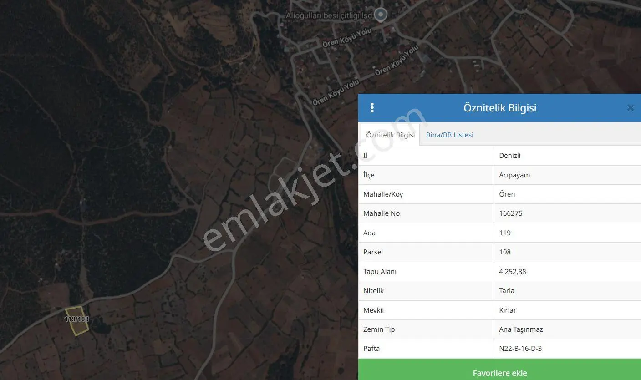Screen dimensions: 641x380
Task: Click the Favorilere ekle button
Action: point(499,370)
